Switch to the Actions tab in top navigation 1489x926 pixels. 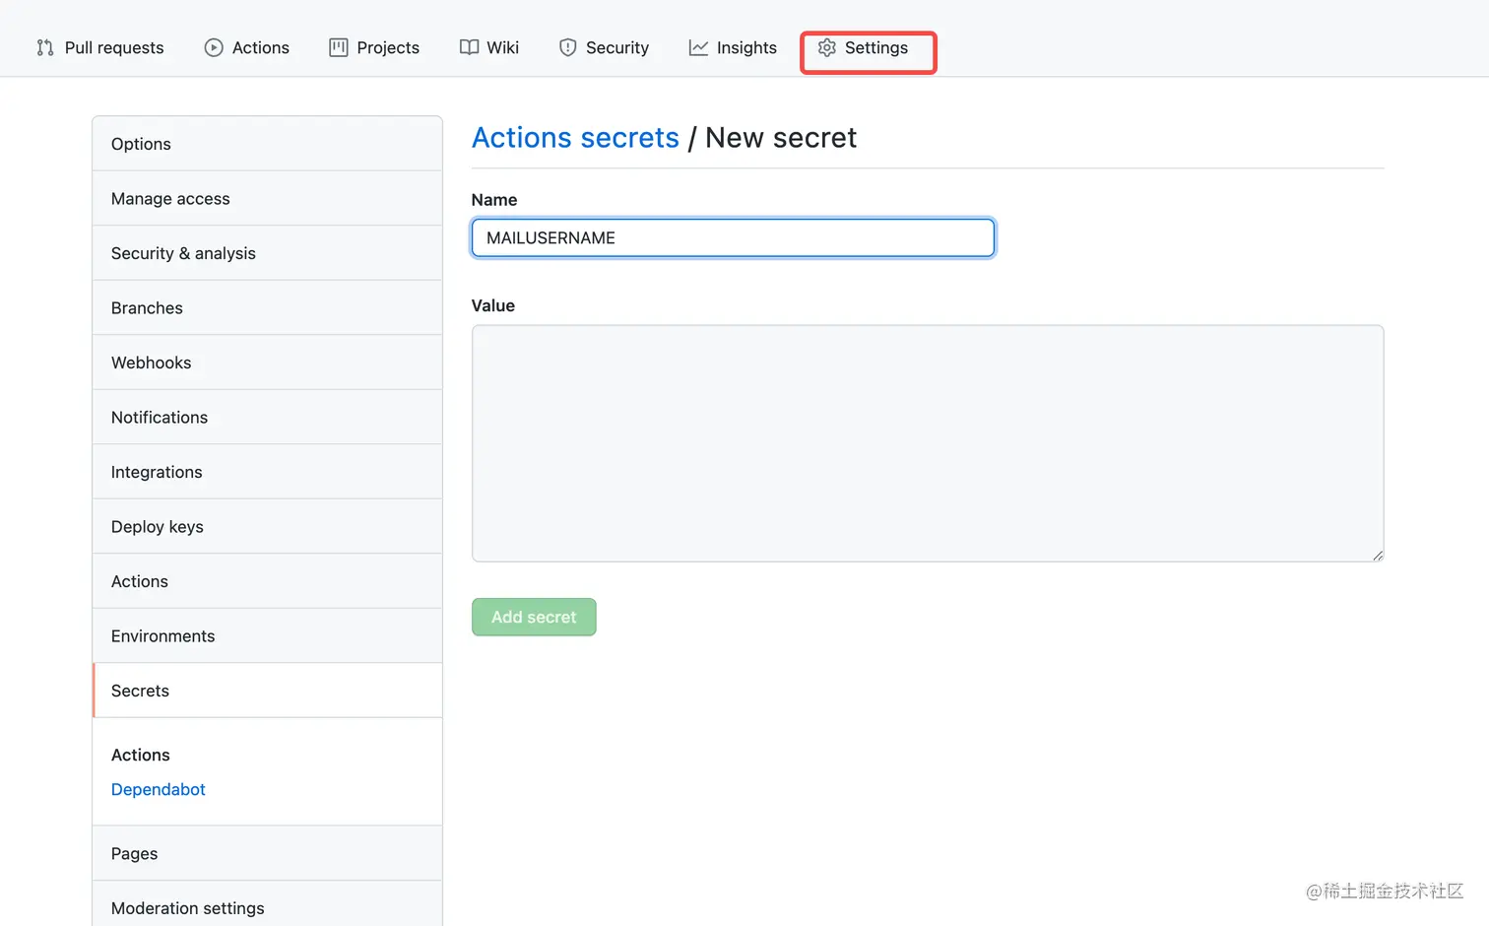click(x=247, y=47)
